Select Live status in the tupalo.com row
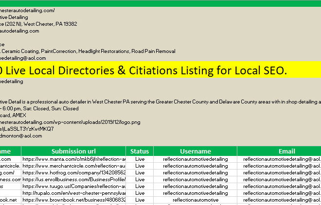The width and height of the screenshot is (321, 205). [x=140, y=193]
